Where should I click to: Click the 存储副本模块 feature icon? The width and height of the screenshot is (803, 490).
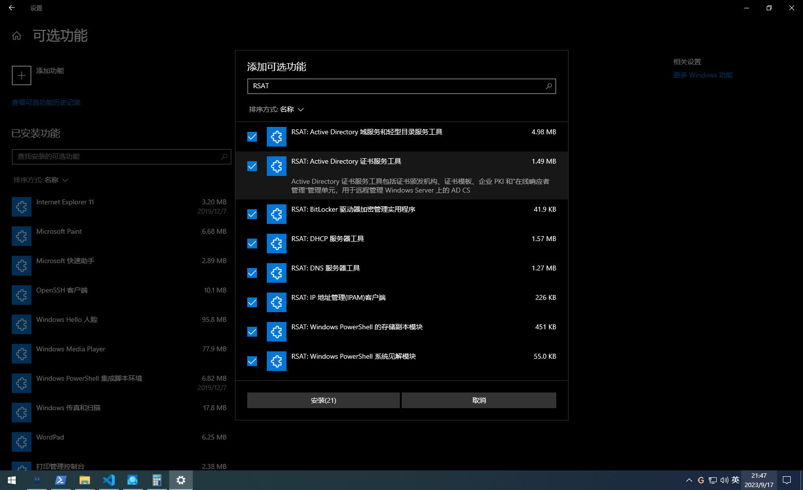pos(277,332)
